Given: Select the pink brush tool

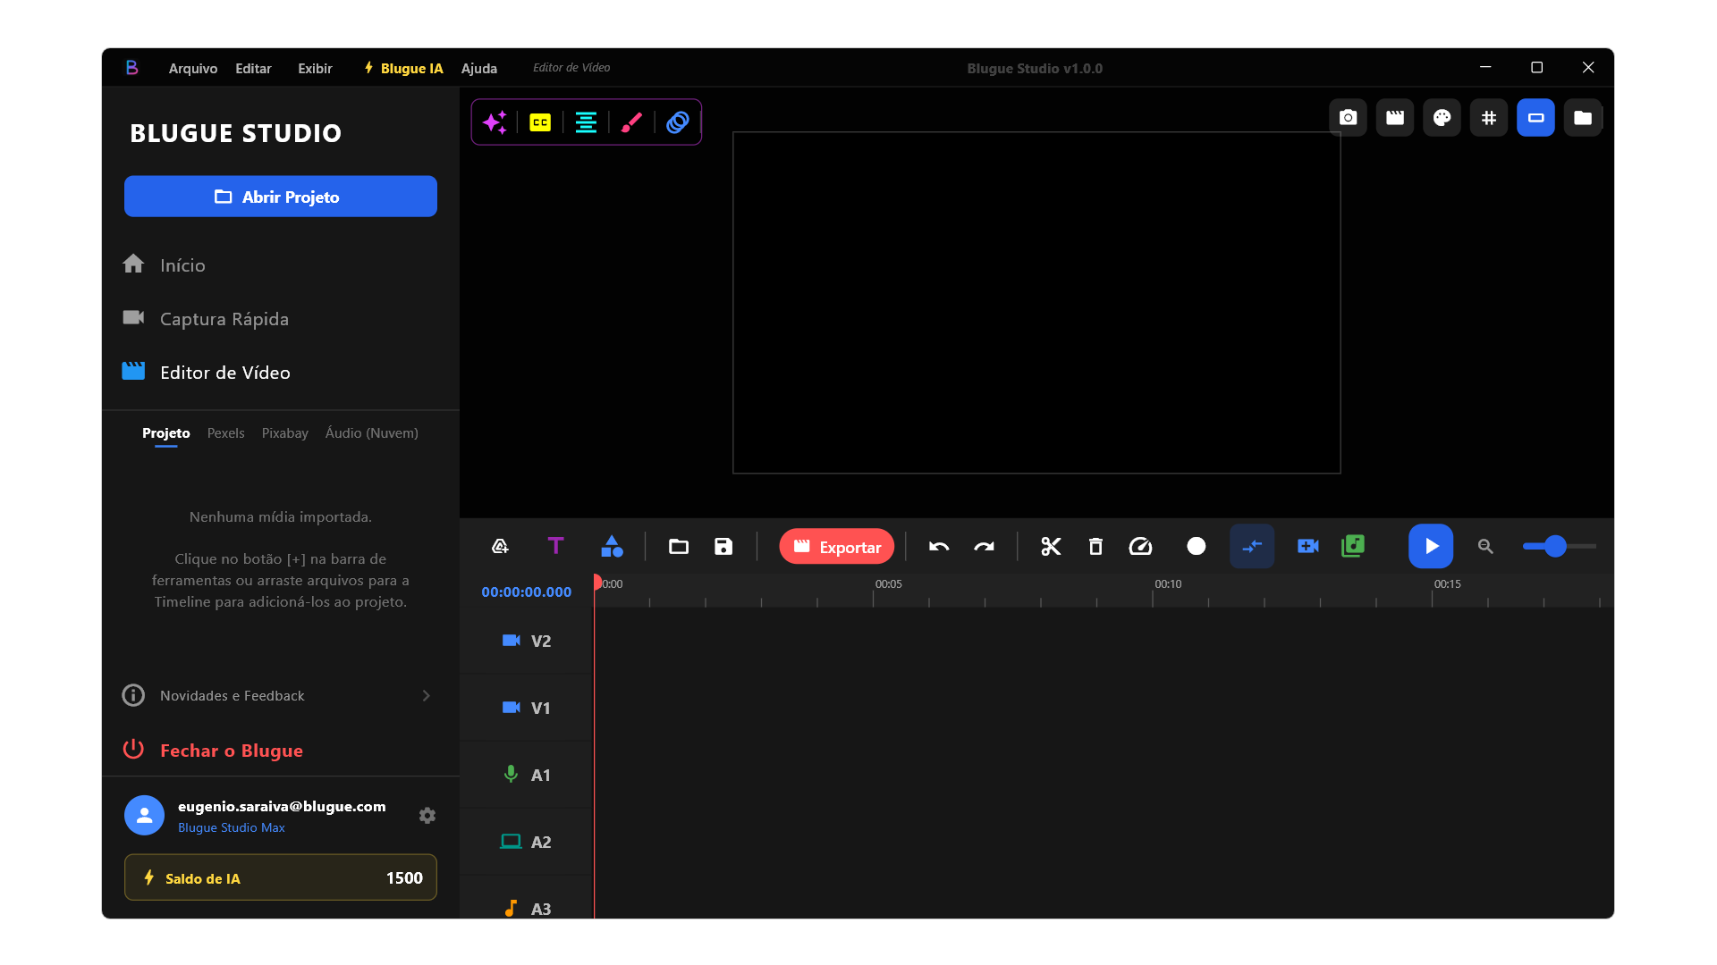Looking at the screenshot, I should click(x=631, y=122).
